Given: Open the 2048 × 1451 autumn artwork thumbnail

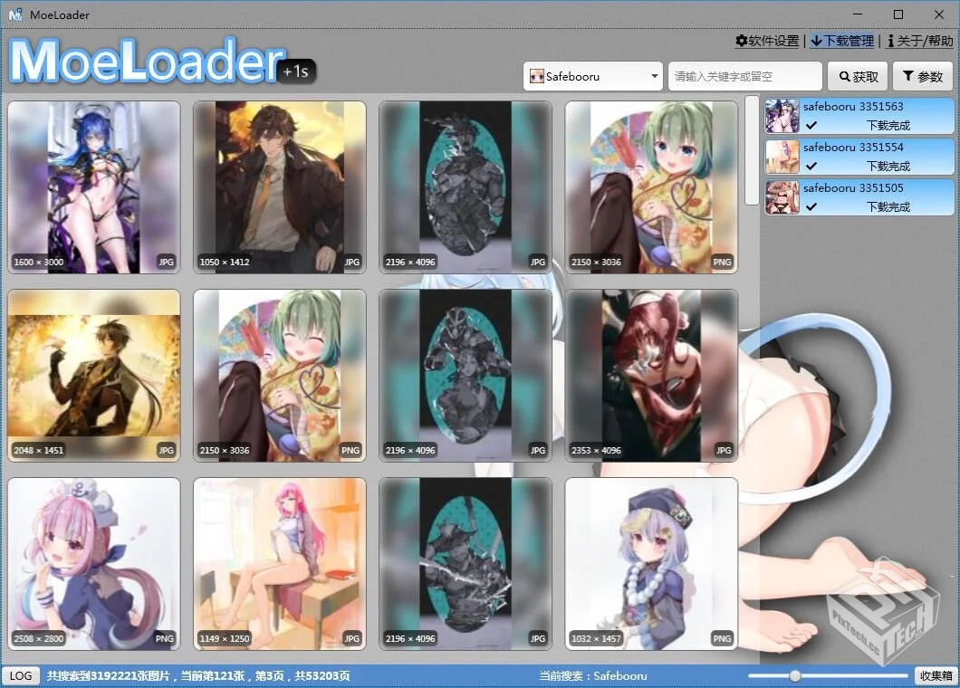Looking at the screenshot, I should (93, 376).
